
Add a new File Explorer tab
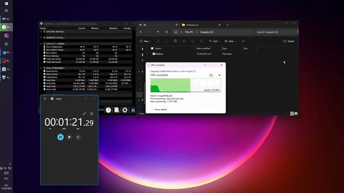pyautogui.click(x=227, y=25)
